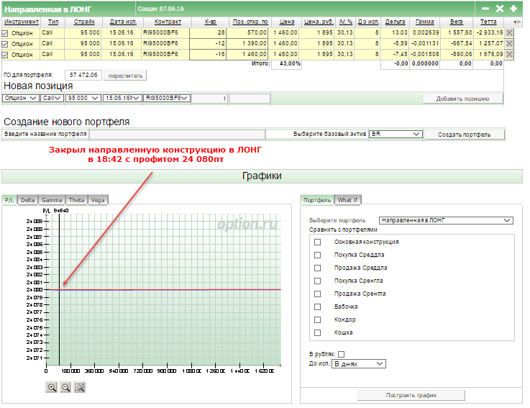
Task: Uncheck the option row with quantity -16
Action: [5, 55]
